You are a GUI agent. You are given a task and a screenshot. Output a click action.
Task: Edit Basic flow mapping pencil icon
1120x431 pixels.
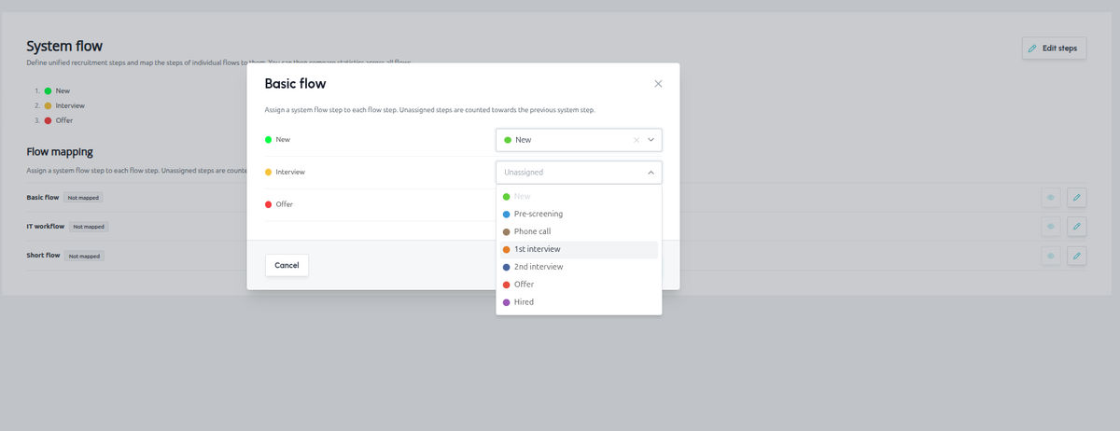pyautogui.click(x=1076, y=198)
